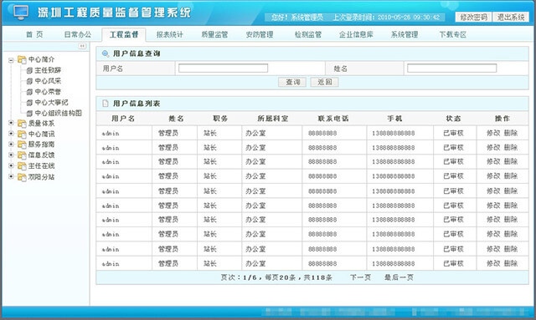Click the monitor logo icon in header

click(x=21, y=12)
